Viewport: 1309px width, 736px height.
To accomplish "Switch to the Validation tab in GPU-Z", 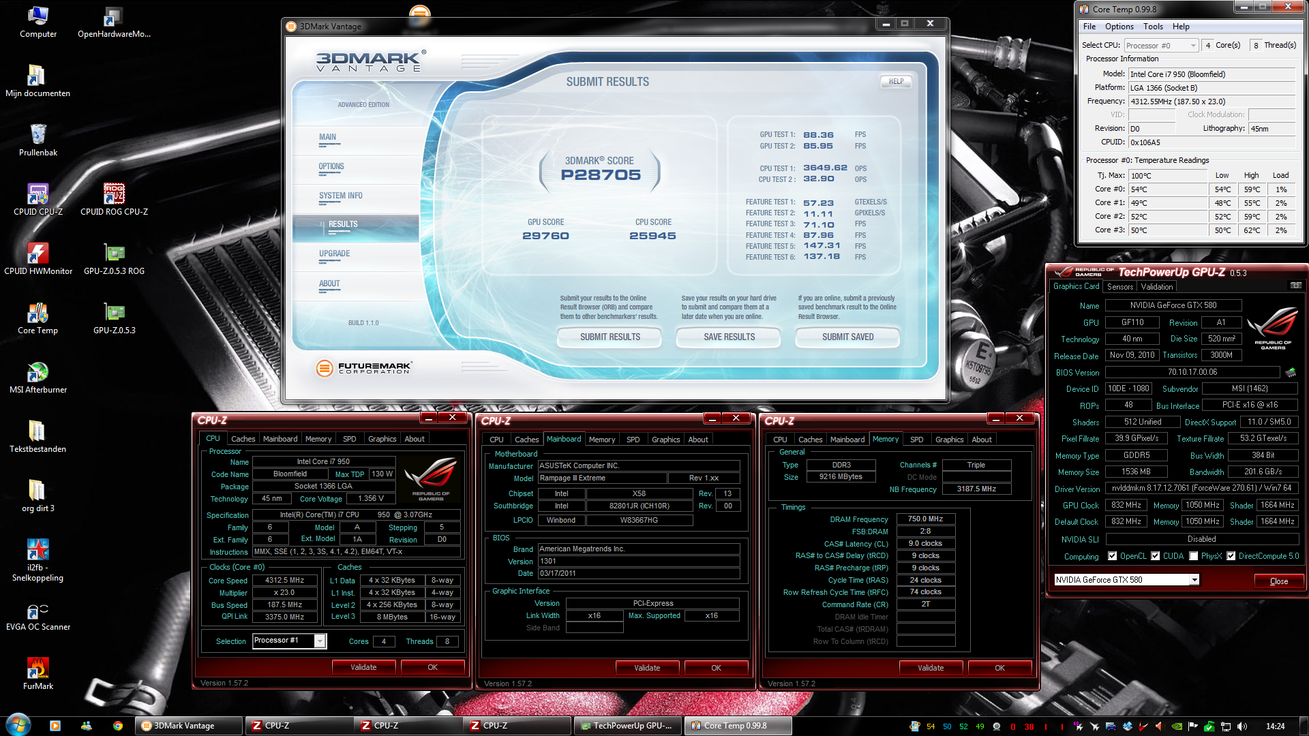I will (1157, 287).
